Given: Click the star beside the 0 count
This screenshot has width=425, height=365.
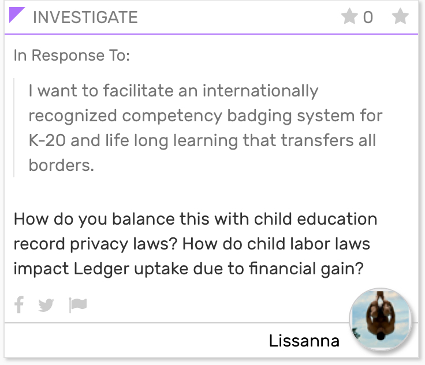Looking at the screenshot, I should pyautogui.click(x=349, y=16).
